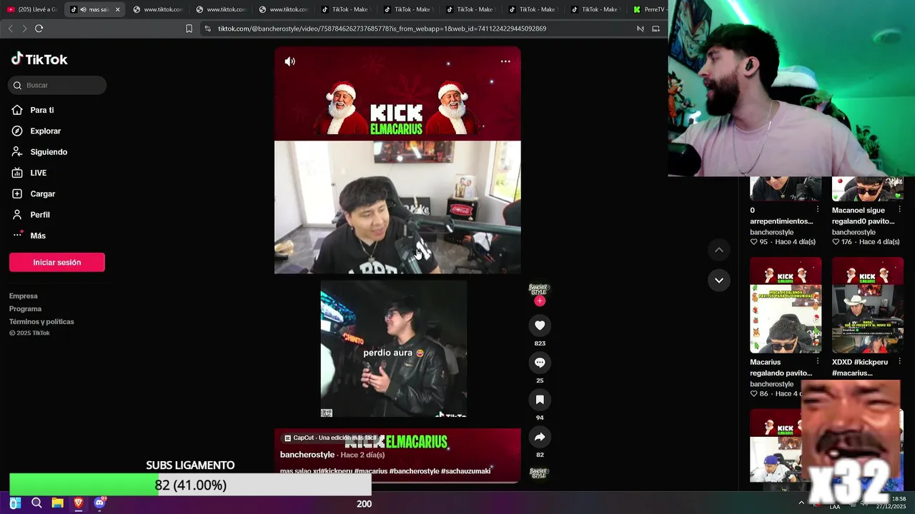This screenshot has width=915, height=514.
Task: Open the Windows Start menu
Action: tap(15, 503)
